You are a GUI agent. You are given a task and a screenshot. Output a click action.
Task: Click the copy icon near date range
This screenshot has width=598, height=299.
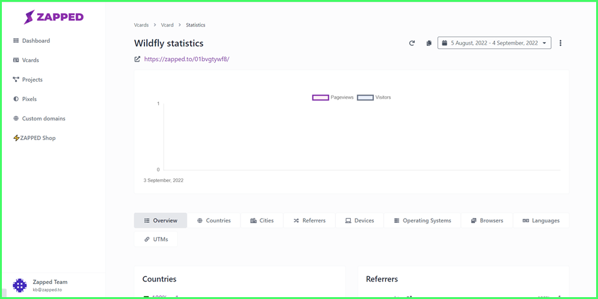[x=429, y=43]
